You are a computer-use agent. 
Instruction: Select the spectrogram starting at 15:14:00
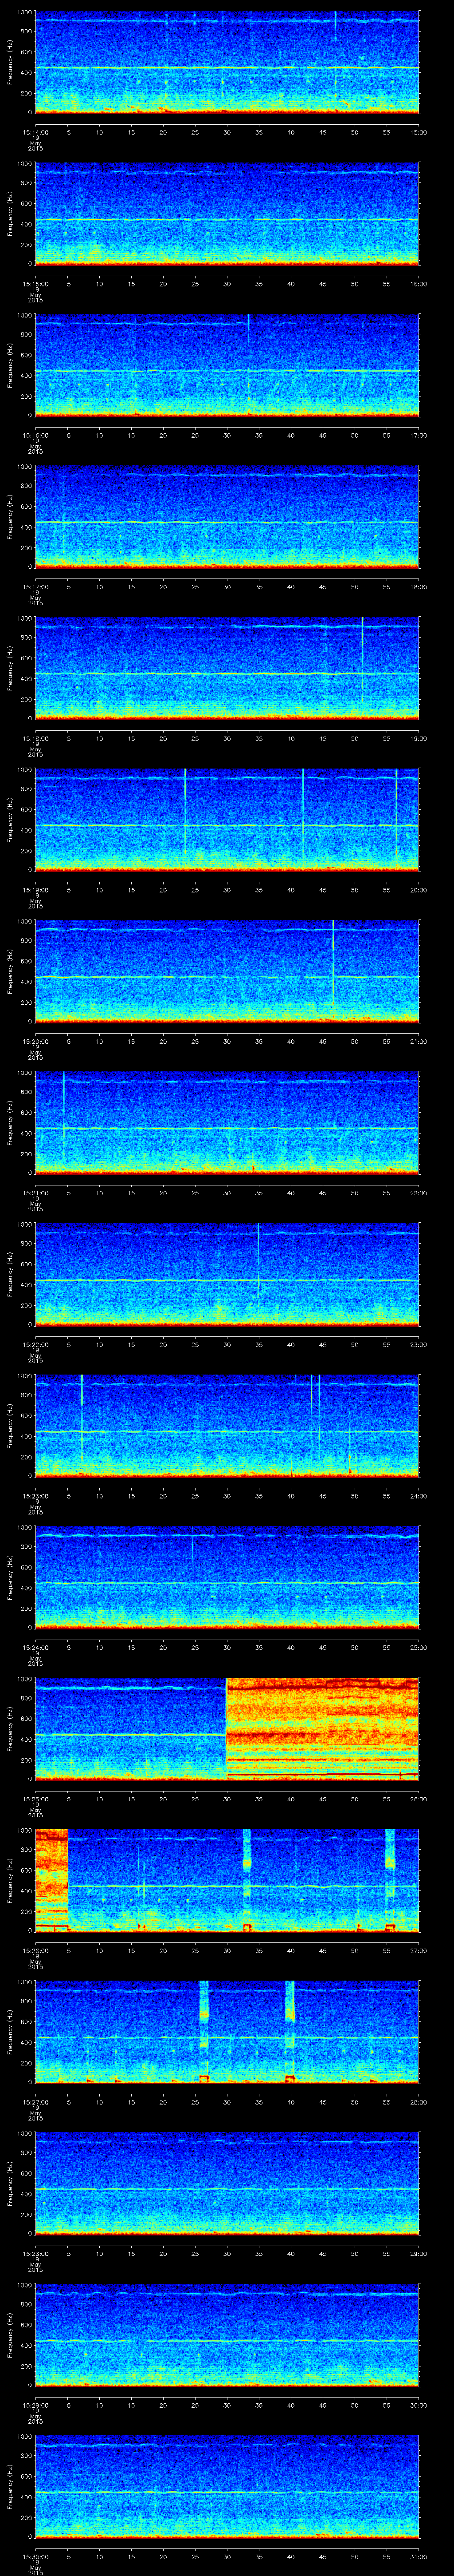coord(227,62)
